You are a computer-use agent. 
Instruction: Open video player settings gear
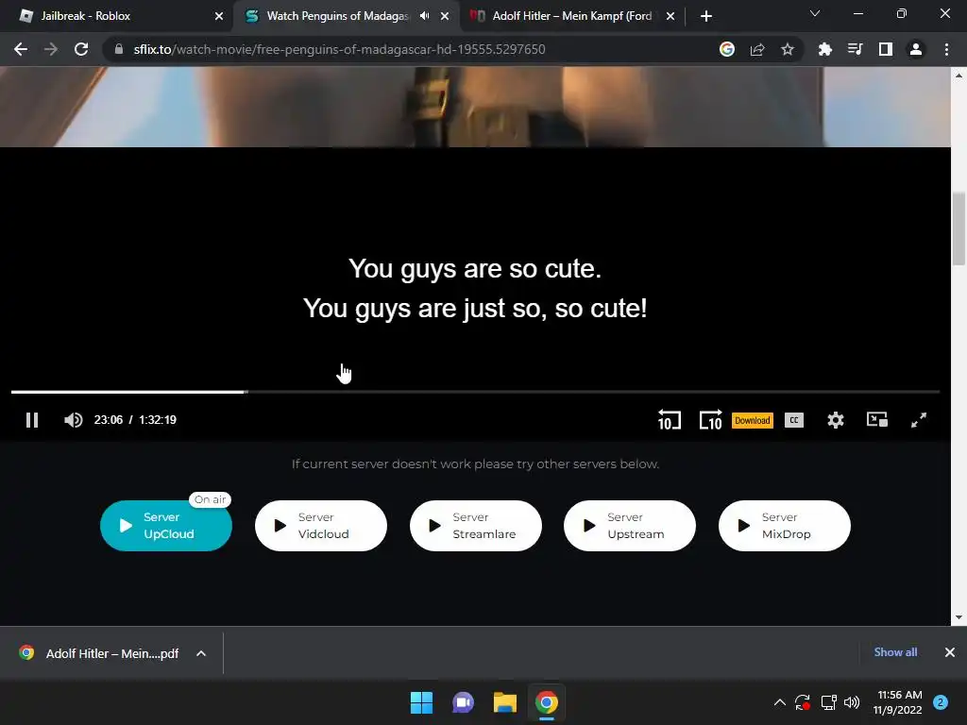[x=836, y=420]
